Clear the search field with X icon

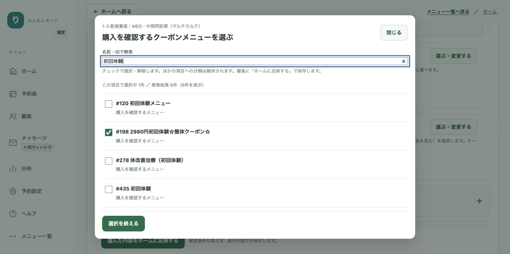point(403,61)
